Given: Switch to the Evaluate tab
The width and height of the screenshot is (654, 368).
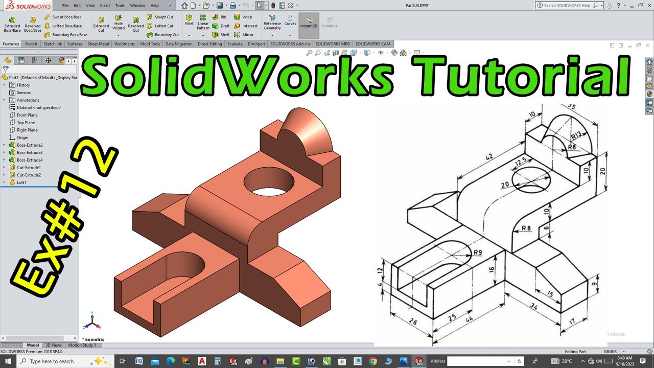Looking at the screenshot, I should [x=235, y=44].
